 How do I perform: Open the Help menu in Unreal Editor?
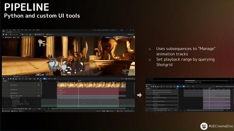click(x=34, y=30)
